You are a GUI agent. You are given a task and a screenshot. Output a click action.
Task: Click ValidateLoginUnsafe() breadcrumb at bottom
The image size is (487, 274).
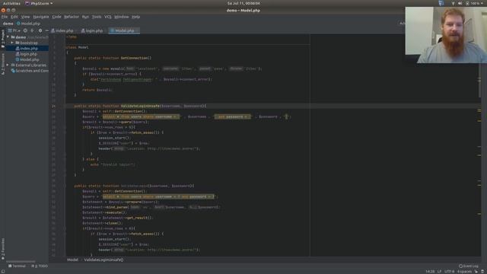tap(103, 260)
